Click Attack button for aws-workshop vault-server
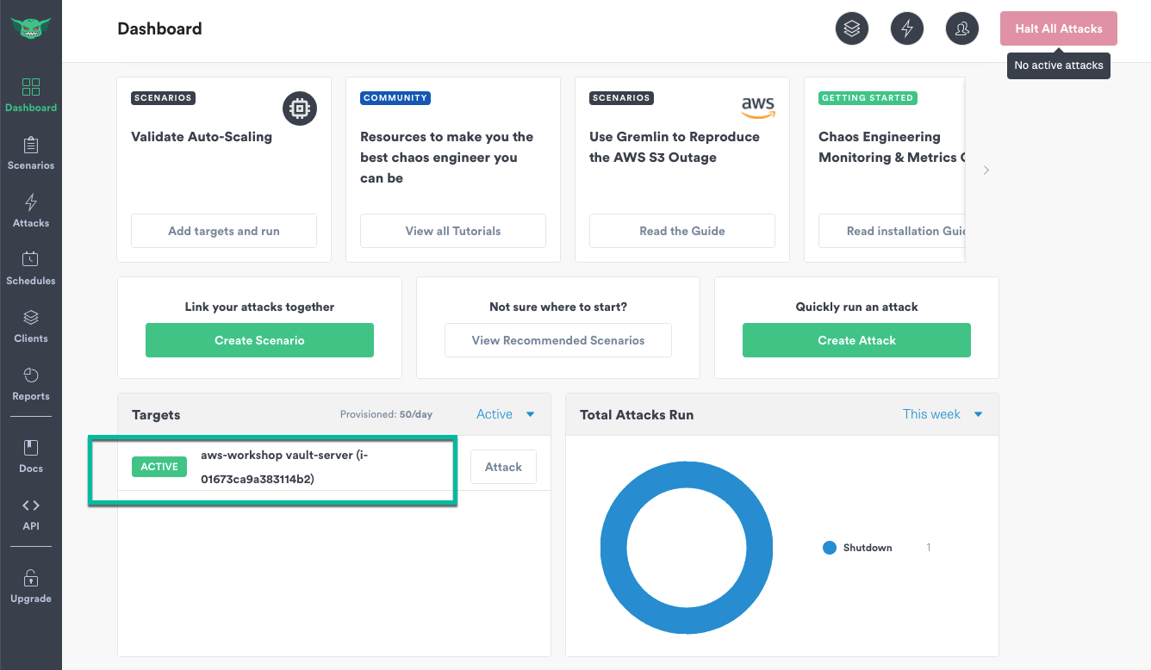1151x670 pixels. [503, 467]
